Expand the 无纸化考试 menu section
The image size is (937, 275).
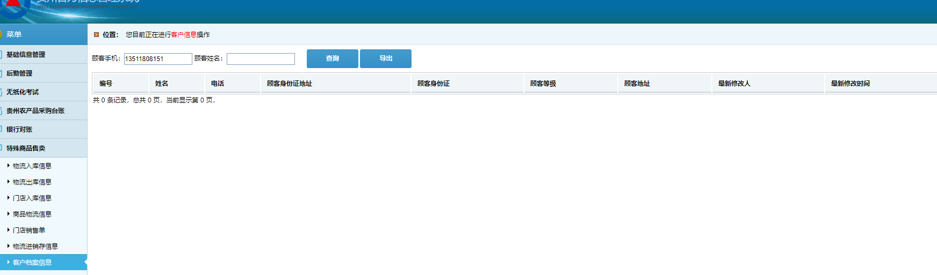[23, 92]
